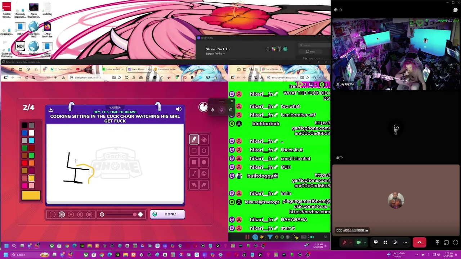Expand the chevron at chat dock bottom right
Viewport: 461px width, 259px height.
click(x=325, y=237)
